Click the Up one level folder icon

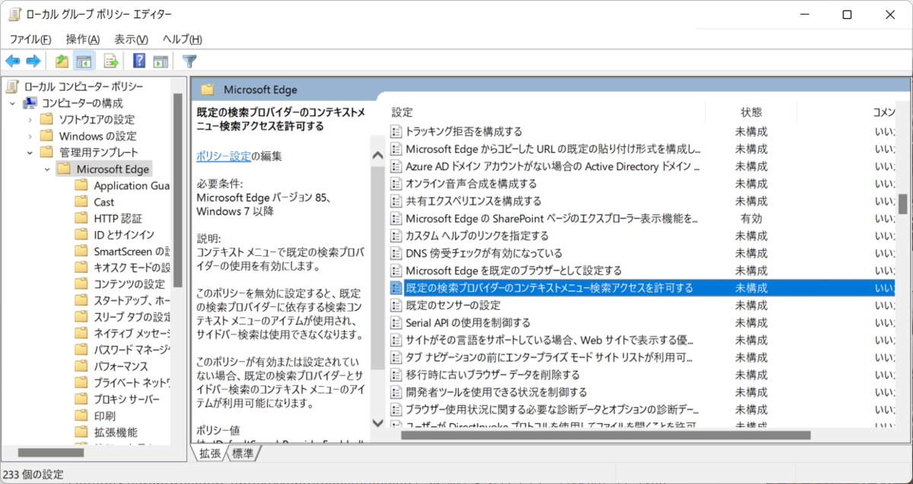(62, 62)
